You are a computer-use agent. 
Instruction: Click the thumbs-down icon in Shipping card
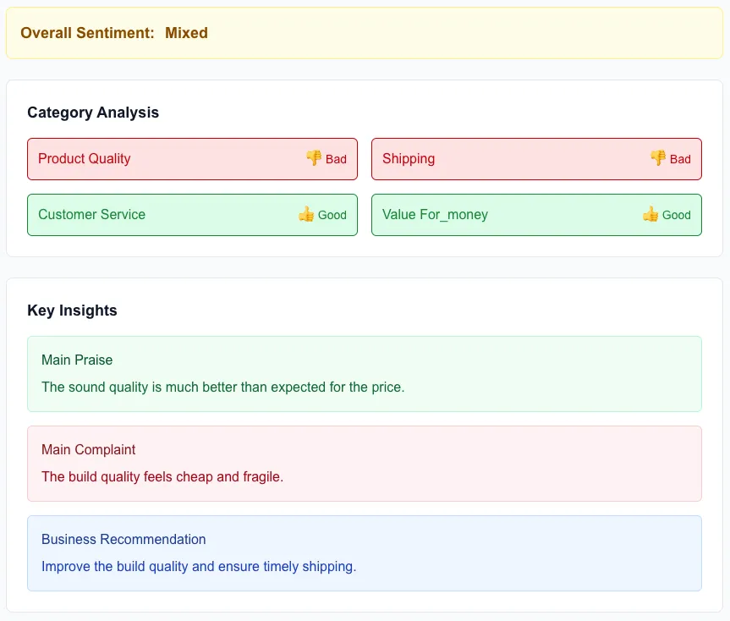point(658,158)
